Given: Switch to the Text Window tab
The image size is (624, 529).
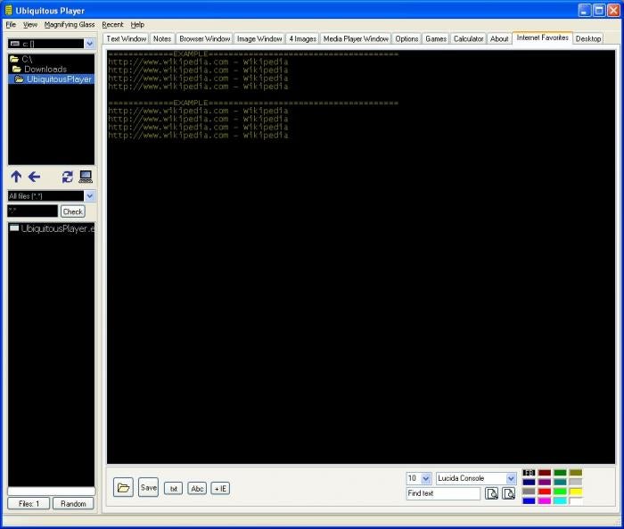Looking at the screenshot, I should coord(127,38).
